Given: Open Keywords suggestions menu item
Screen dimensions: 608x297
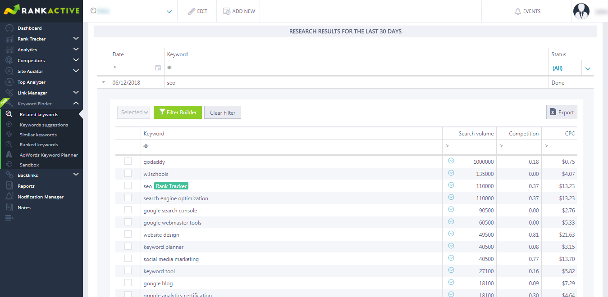Looking at the screenshot, I should point(44,125).
